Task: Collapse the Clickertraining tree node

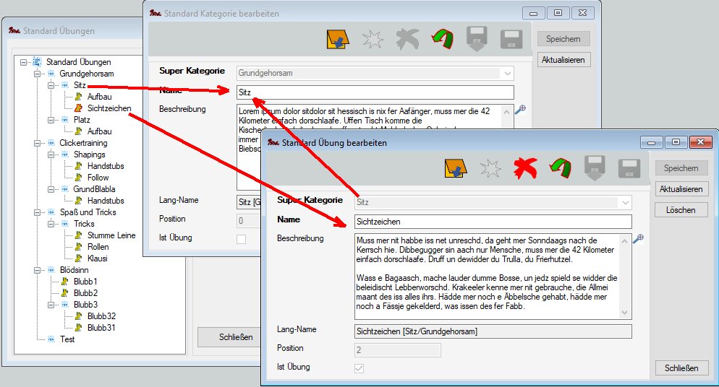Action: coord(37,143)
